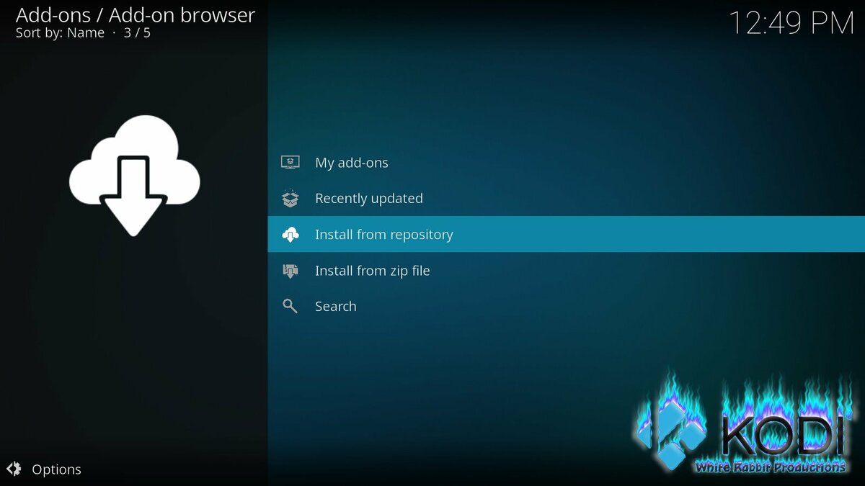Click the 12:49 PM clock
Viewport: 865px width, 486px height.
coord(791,23)
